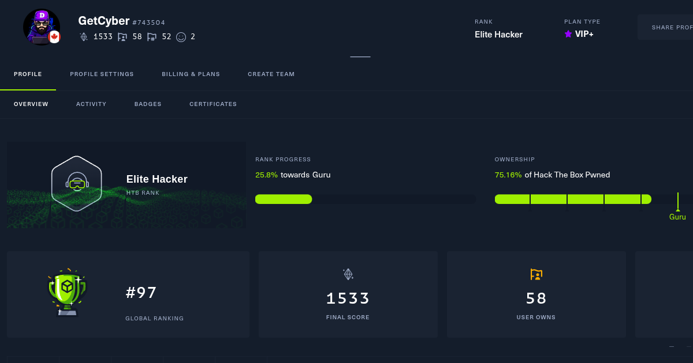Click the Guru marker on ownership bar
693x363 pixels.
[677, 207]
